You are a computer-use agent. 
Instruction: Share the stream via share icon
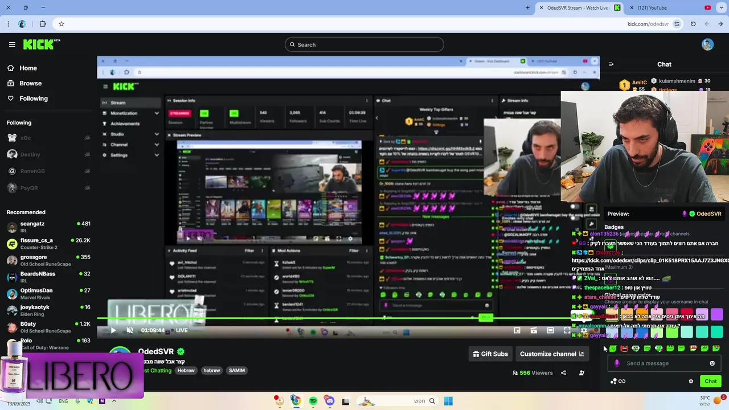point(563,373)
